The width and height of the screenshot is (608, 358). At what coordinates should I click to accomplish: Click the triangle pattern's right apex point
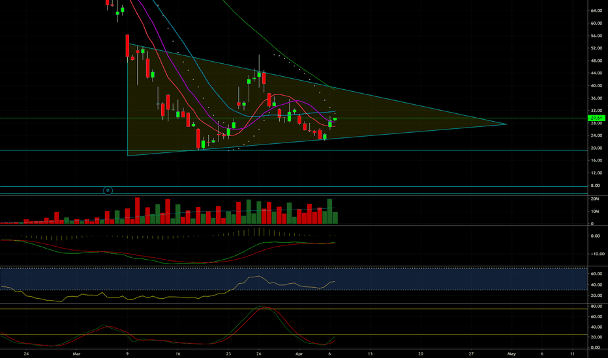(506, 124)
